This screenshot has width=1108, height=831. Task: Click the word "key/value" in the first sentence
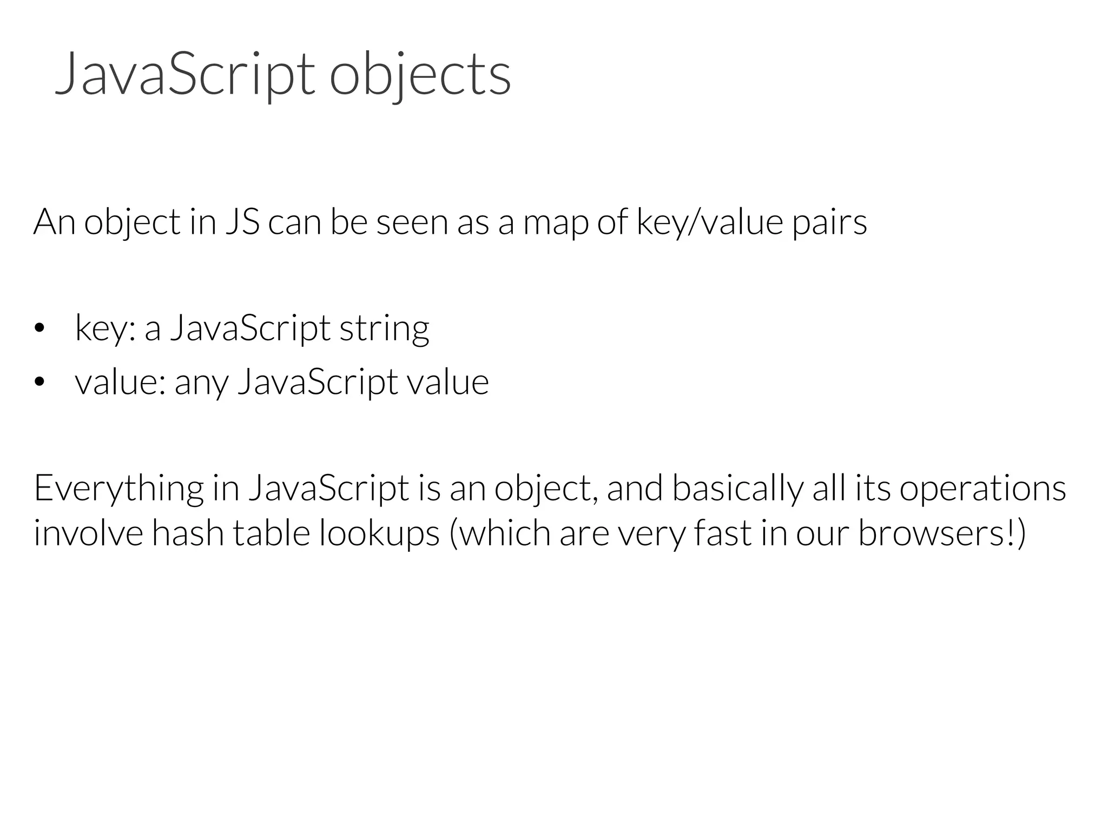click(710, 222)
